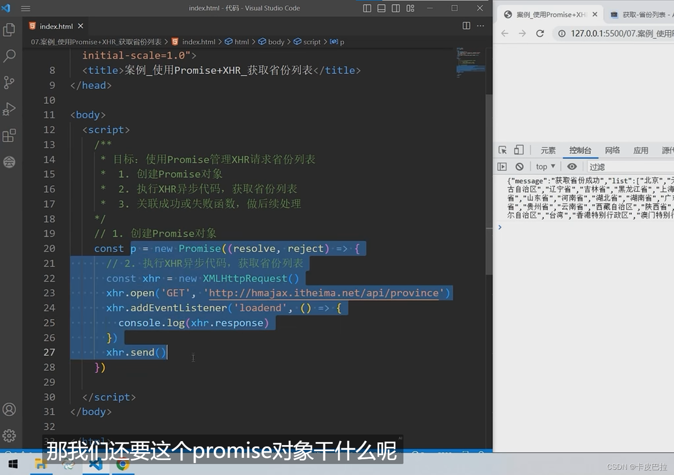
Task: Open the 应用 (Application) DevTools tab
Action: pos(641,150)
